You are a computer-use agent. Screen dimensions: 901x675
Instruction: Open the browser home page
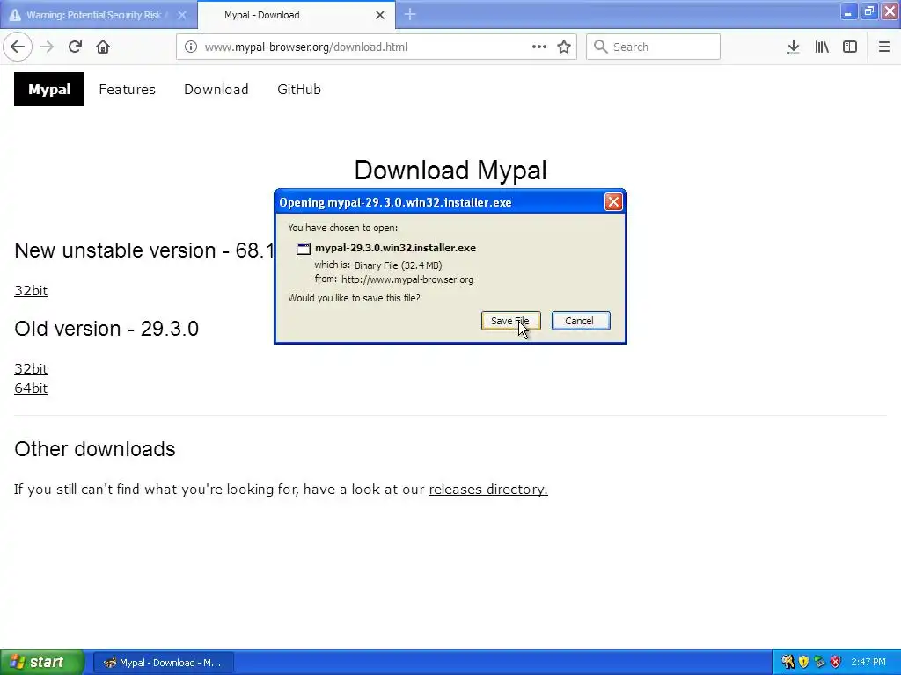click(103, 47)
